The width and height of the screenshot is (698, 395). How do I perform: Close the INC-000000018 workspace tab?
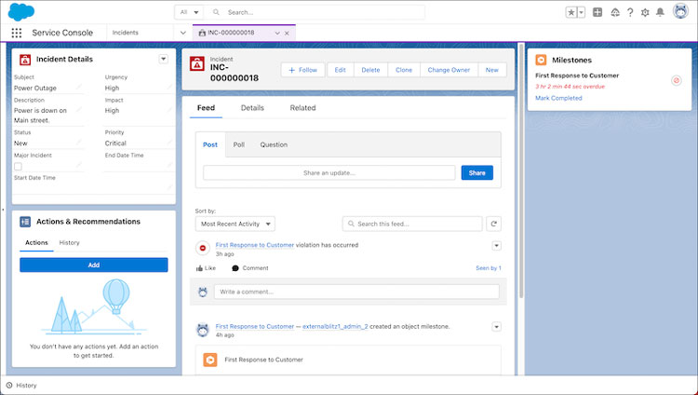pyautogui.click(x=287, y=33)
